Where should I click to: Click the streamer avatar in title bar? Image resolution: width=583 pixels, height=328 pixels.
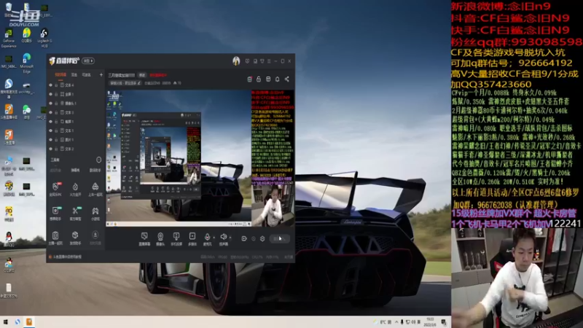pyautogui.click(x=236, y=60)
